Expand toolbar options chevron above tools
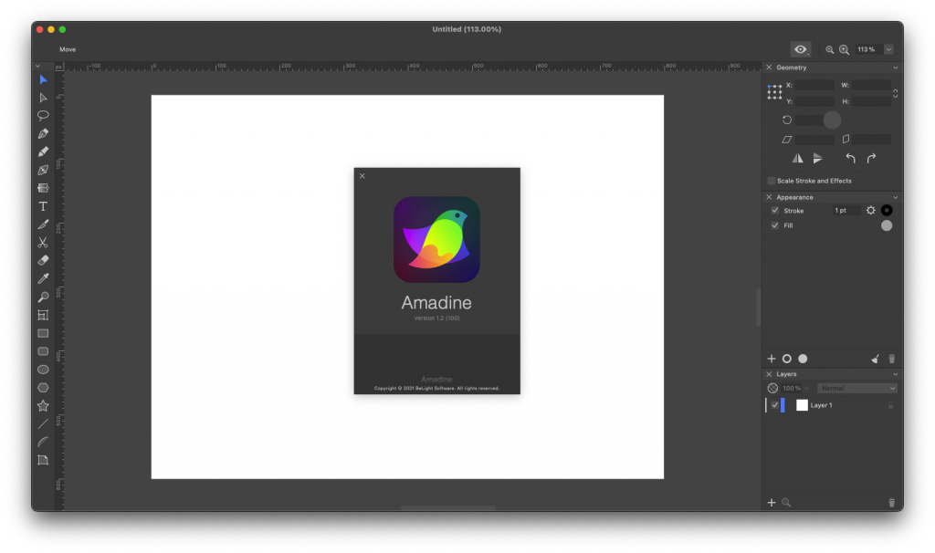Screen dimensions: 935x553 tap(37, 66)
